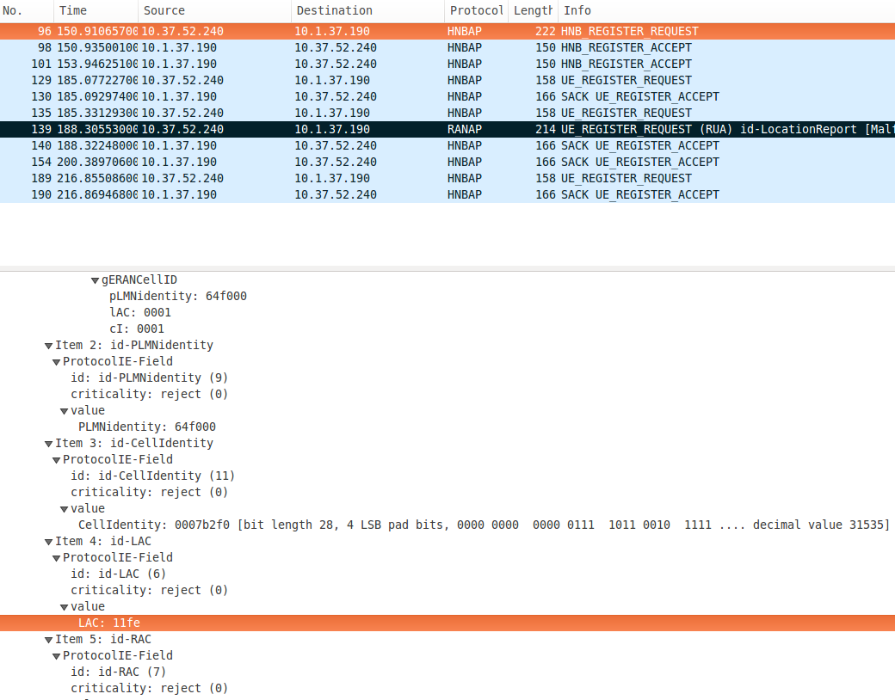
Task: Sort by the Protocol column header
Action: coord(476,11)
